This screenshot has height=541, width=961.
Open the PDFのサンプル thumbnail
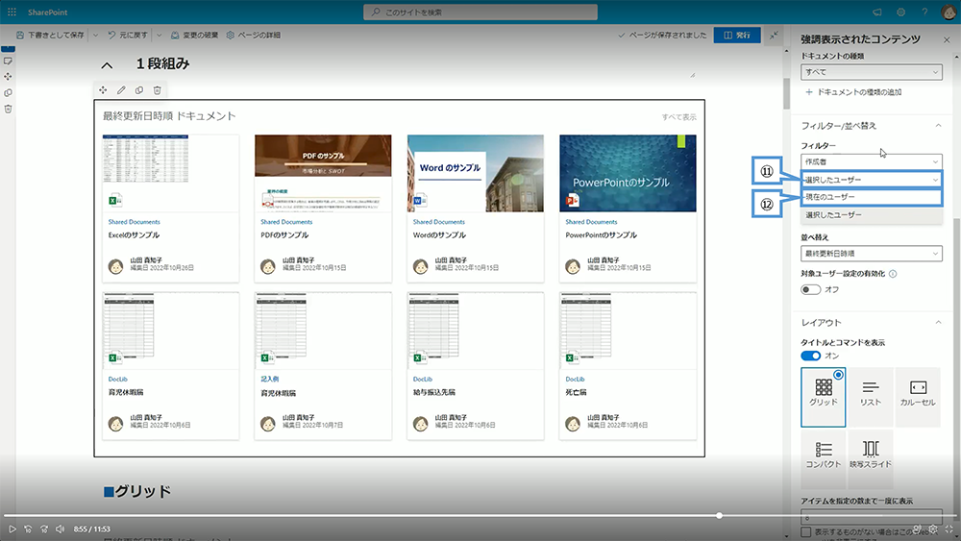point(323,173)
